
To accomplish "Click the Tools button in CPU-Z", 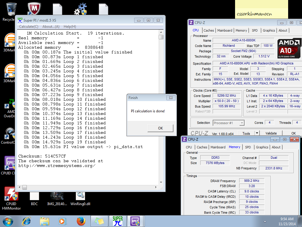I will [x=246, y=133].
